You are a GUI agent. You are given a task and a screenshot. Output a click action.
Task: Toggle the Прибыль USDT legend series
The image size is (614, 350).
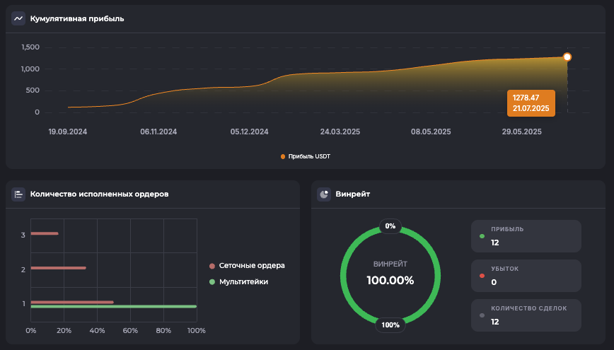306,156
